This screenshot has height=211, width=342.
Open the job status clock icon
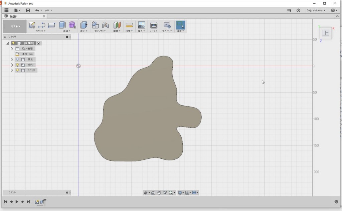coord(298,10)
